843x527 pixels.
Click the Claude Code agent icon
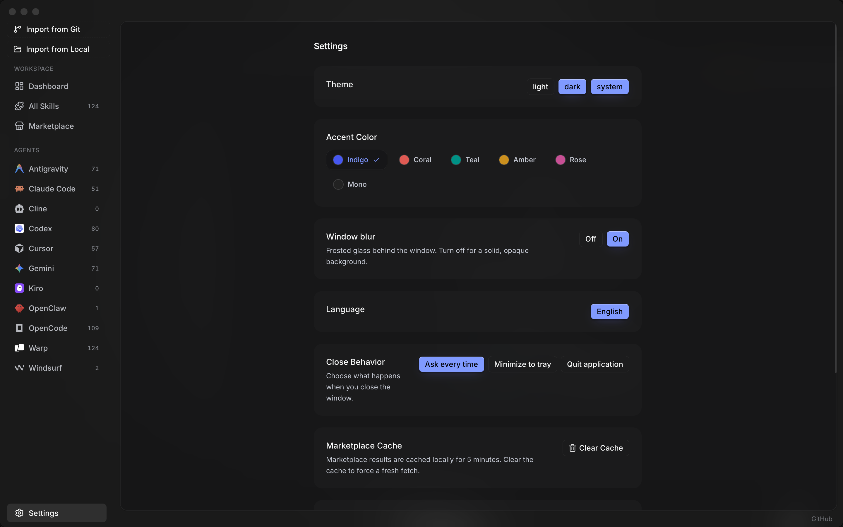coord(19,189)
